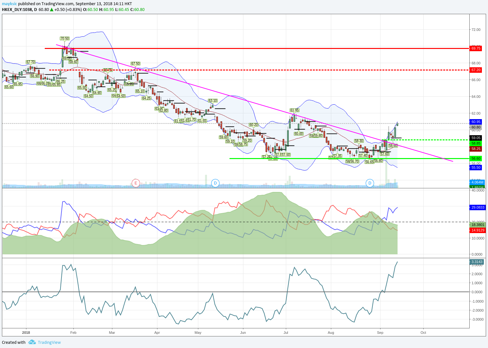
Task: Click the D dividend marker near September
Action: 370,183
